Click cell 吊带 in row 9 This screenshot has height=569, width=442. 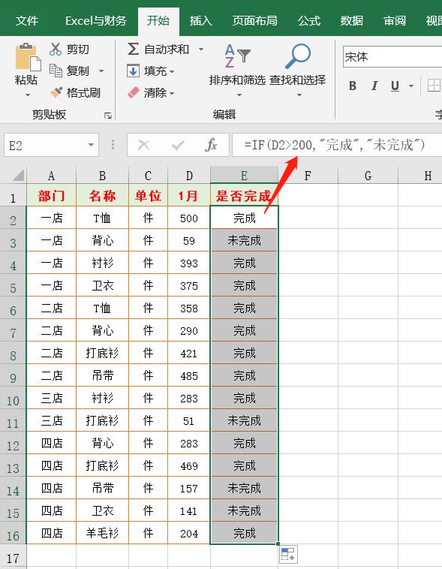(102, 375)
